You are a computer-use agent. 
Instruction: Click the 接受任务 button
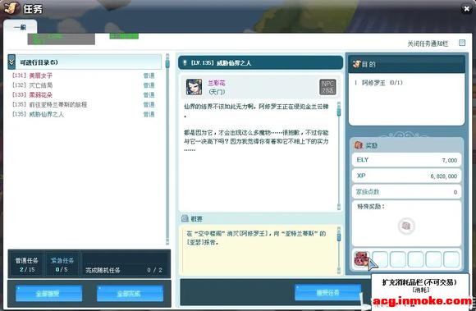pos(327,292)
